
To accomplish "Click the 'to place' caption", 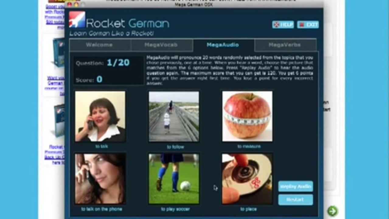I will pos(248,209).
